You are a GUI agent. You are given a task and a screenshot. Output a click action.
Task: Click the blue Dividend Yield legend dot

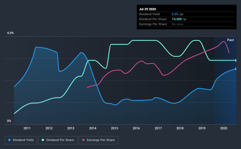point(9,140)
